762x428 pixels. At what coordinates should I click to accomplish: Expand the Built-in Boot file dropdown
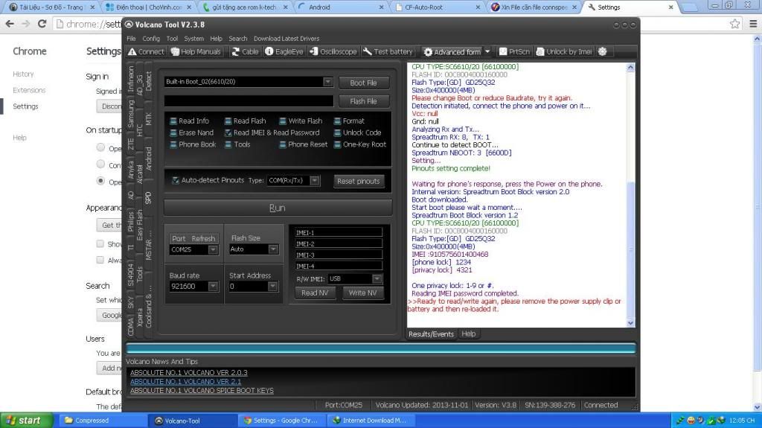328,82
